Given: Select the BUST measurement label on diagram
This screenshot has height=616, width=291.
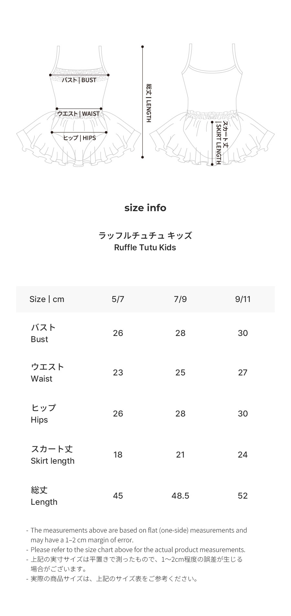Looking at the screenshot, I should [79, 80].
